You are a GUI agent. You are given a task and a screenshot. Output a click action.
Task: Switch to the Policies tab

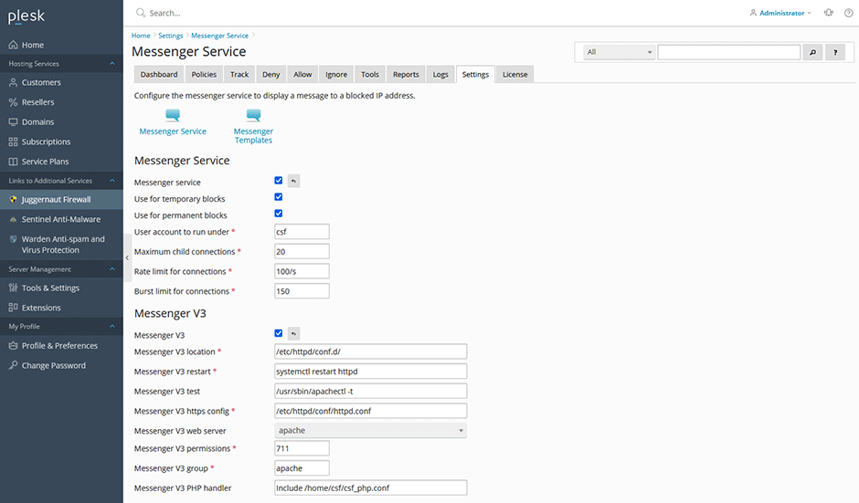click(204, 75)
